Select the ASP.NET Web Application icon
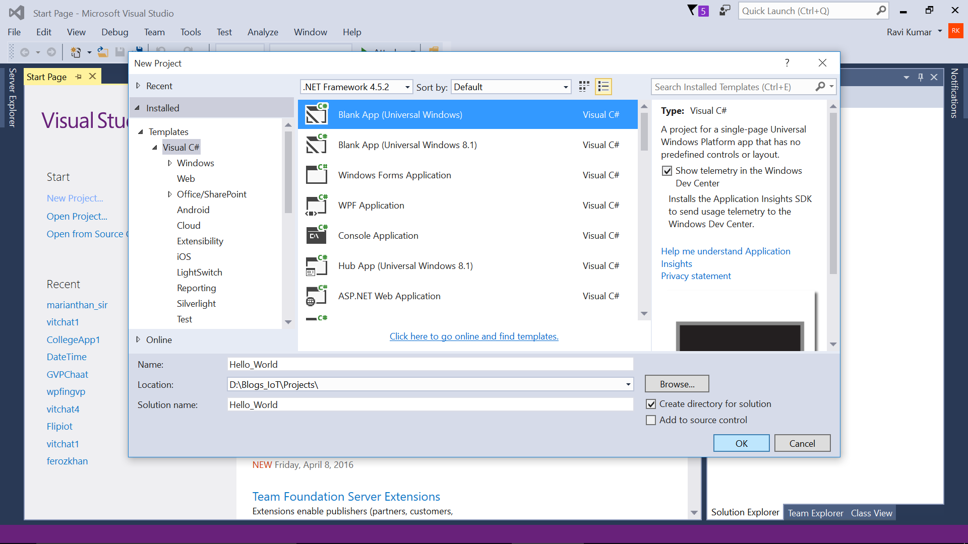Screen dimensions: 968x544 pos(317,296)
